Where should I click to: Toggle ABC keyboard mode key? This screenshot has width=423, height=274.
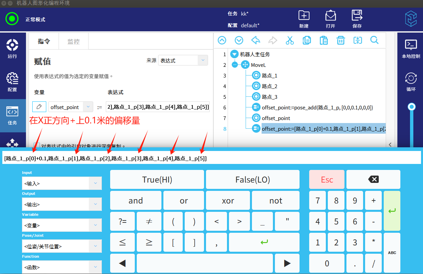[392, 253]
